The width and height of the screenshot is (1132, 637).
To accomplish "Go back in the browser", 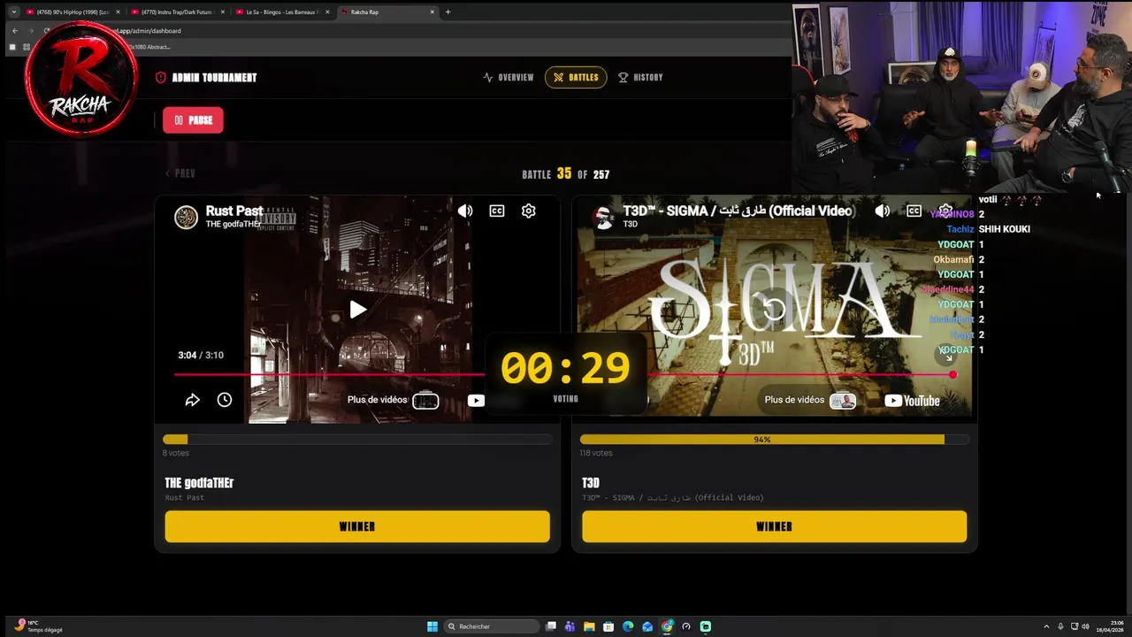I will 14,31.
